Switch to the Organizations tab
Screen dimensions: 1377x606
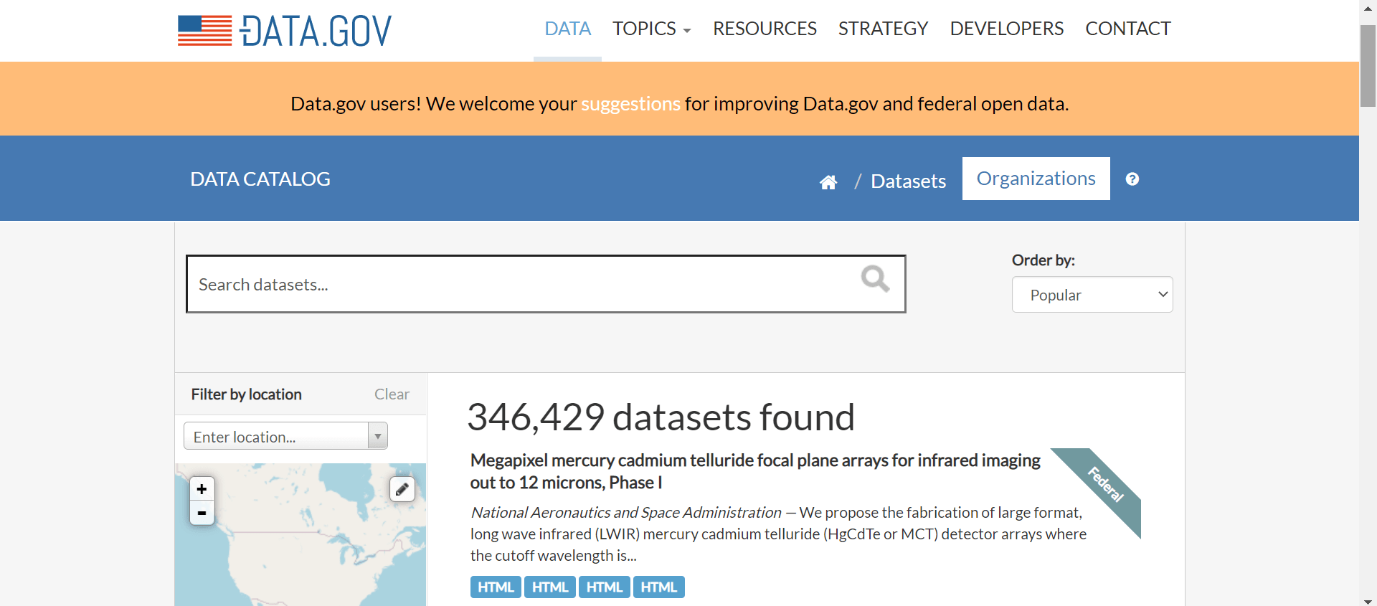click(x=1036, y=179)
